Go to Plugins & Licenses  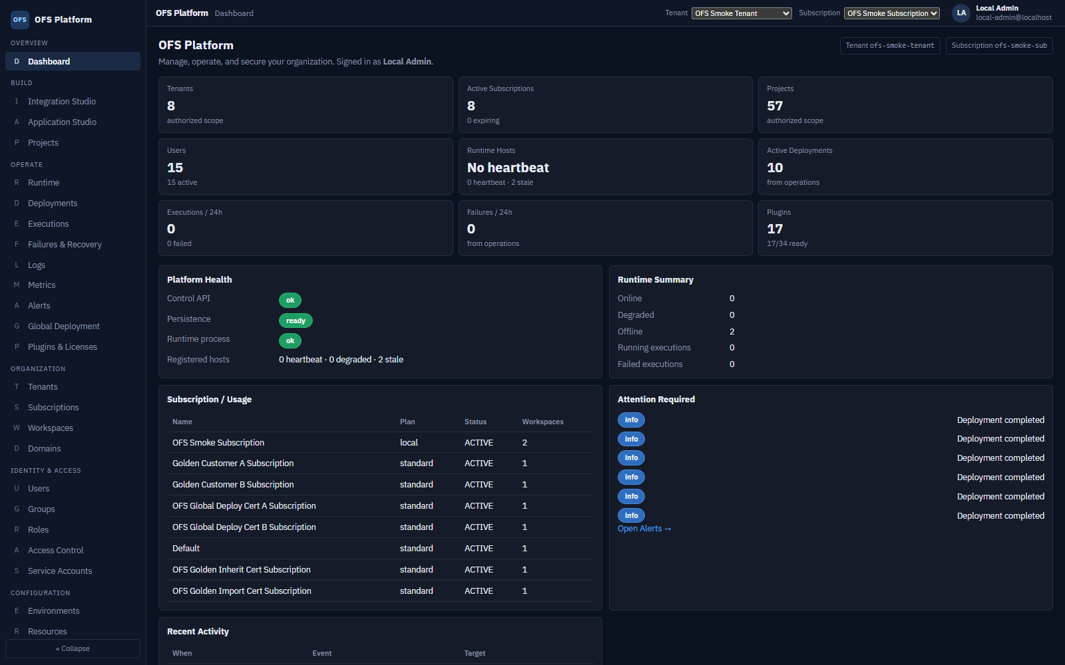pyautogui.click(x=73, y=346)
